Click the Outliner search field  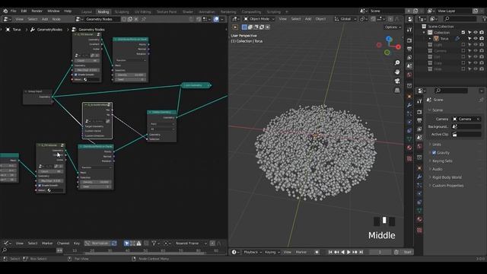(x=460, y=19)
